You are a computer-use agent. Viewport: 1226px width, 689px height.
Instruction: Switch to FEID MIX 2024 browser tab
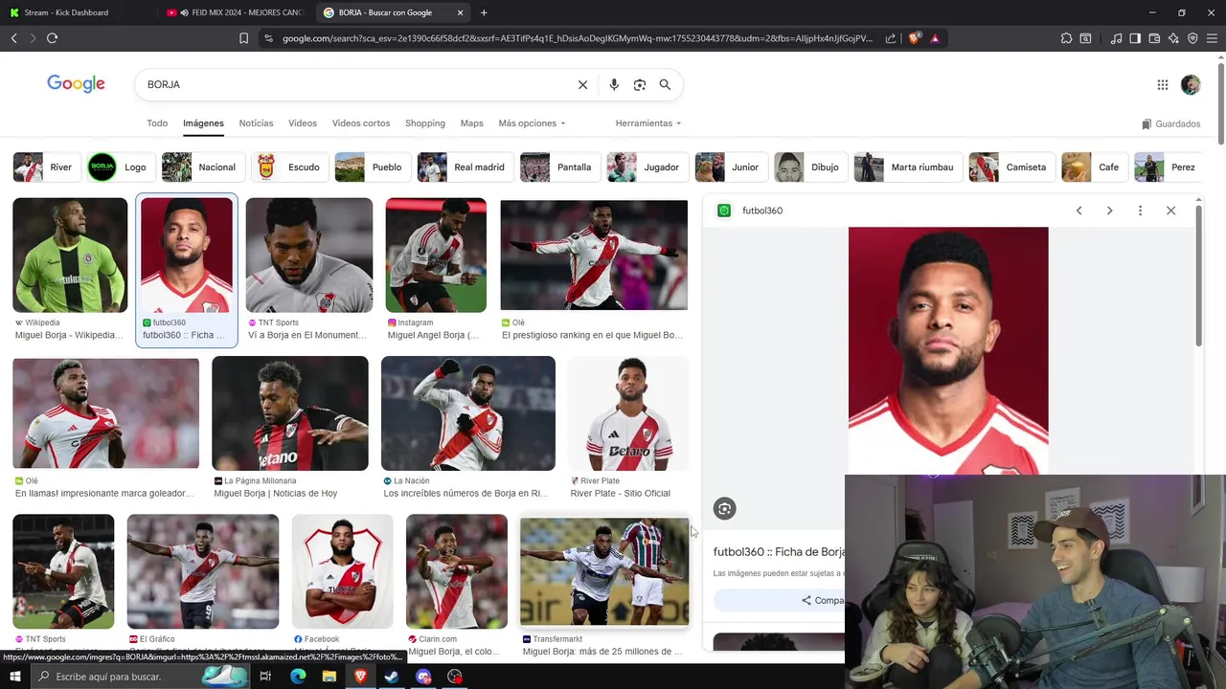[235, 12]
